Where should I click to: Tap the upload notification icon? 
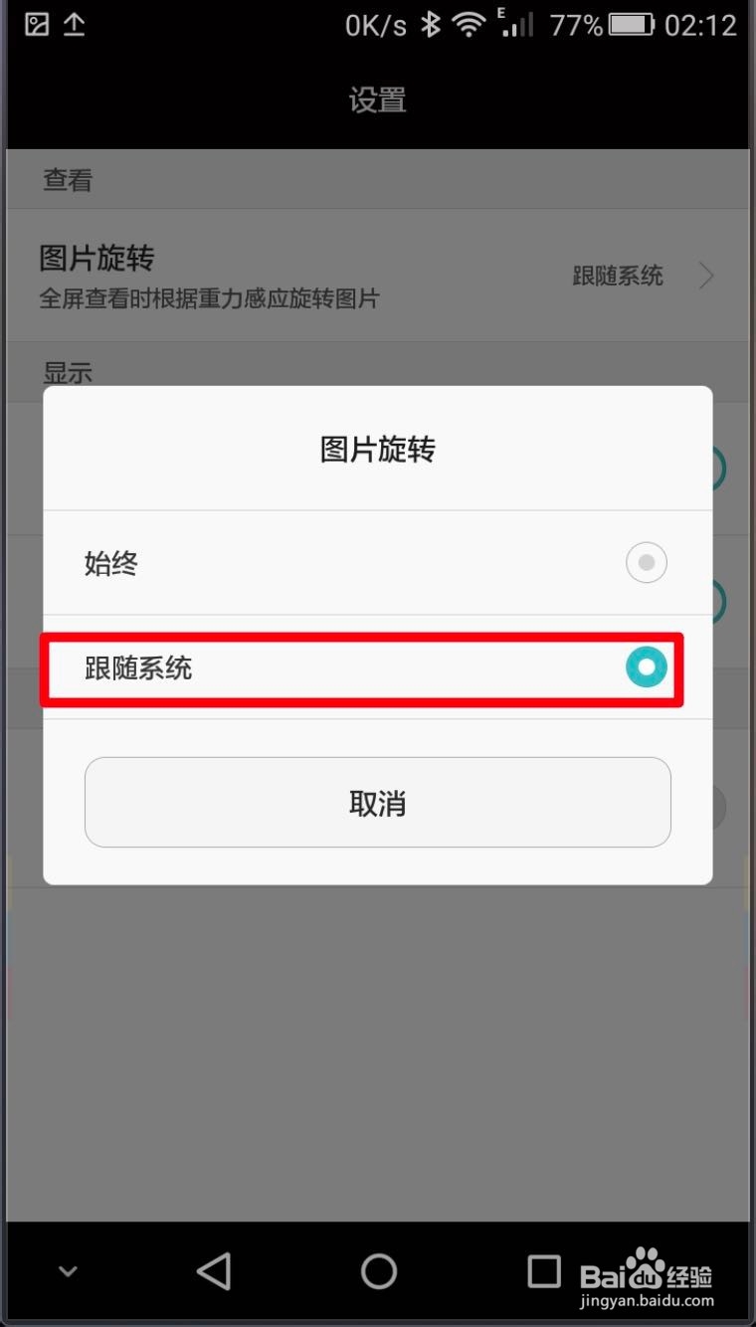pyautogui.click(x=75, y=25)
